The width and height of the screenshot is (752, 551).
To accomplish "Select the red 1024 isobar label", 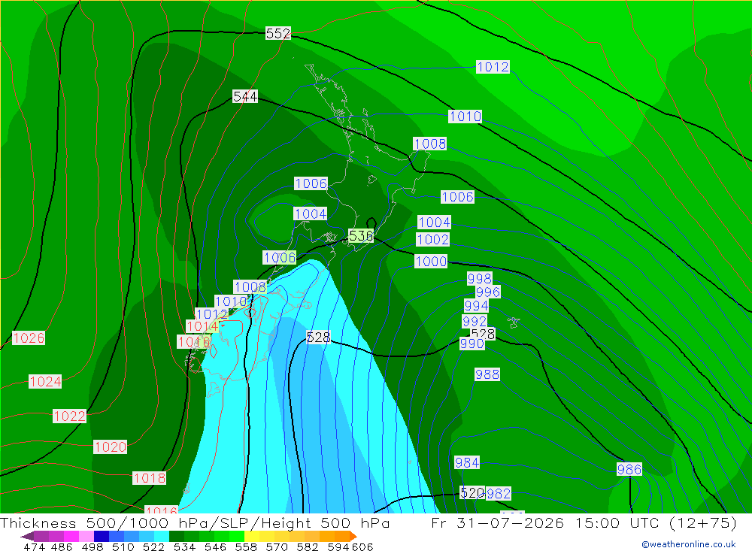I will 45,382.
